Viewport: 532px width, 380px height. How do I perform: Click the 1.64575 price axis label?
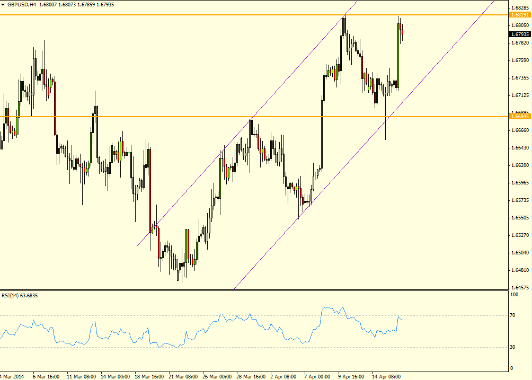[520, 287]
